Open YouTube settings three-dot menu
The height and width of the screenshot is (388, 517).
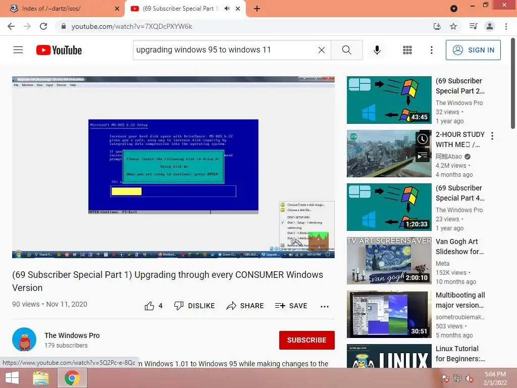click(431, 50)
